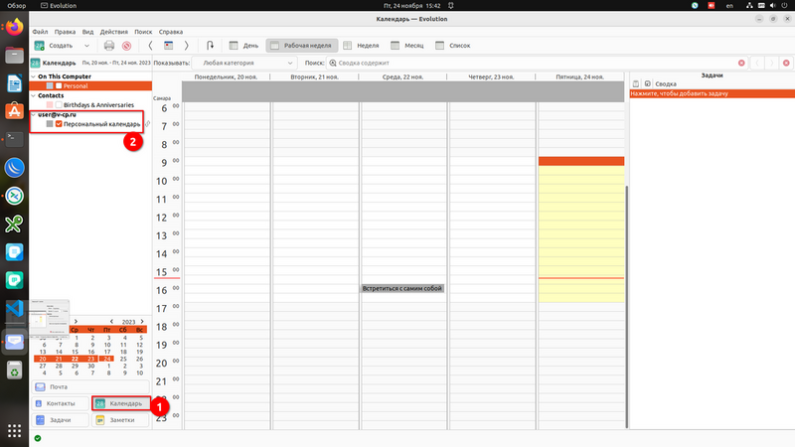Open dropdown arrow next to Создать
795x447 pixels.
[x=86, y=46]
